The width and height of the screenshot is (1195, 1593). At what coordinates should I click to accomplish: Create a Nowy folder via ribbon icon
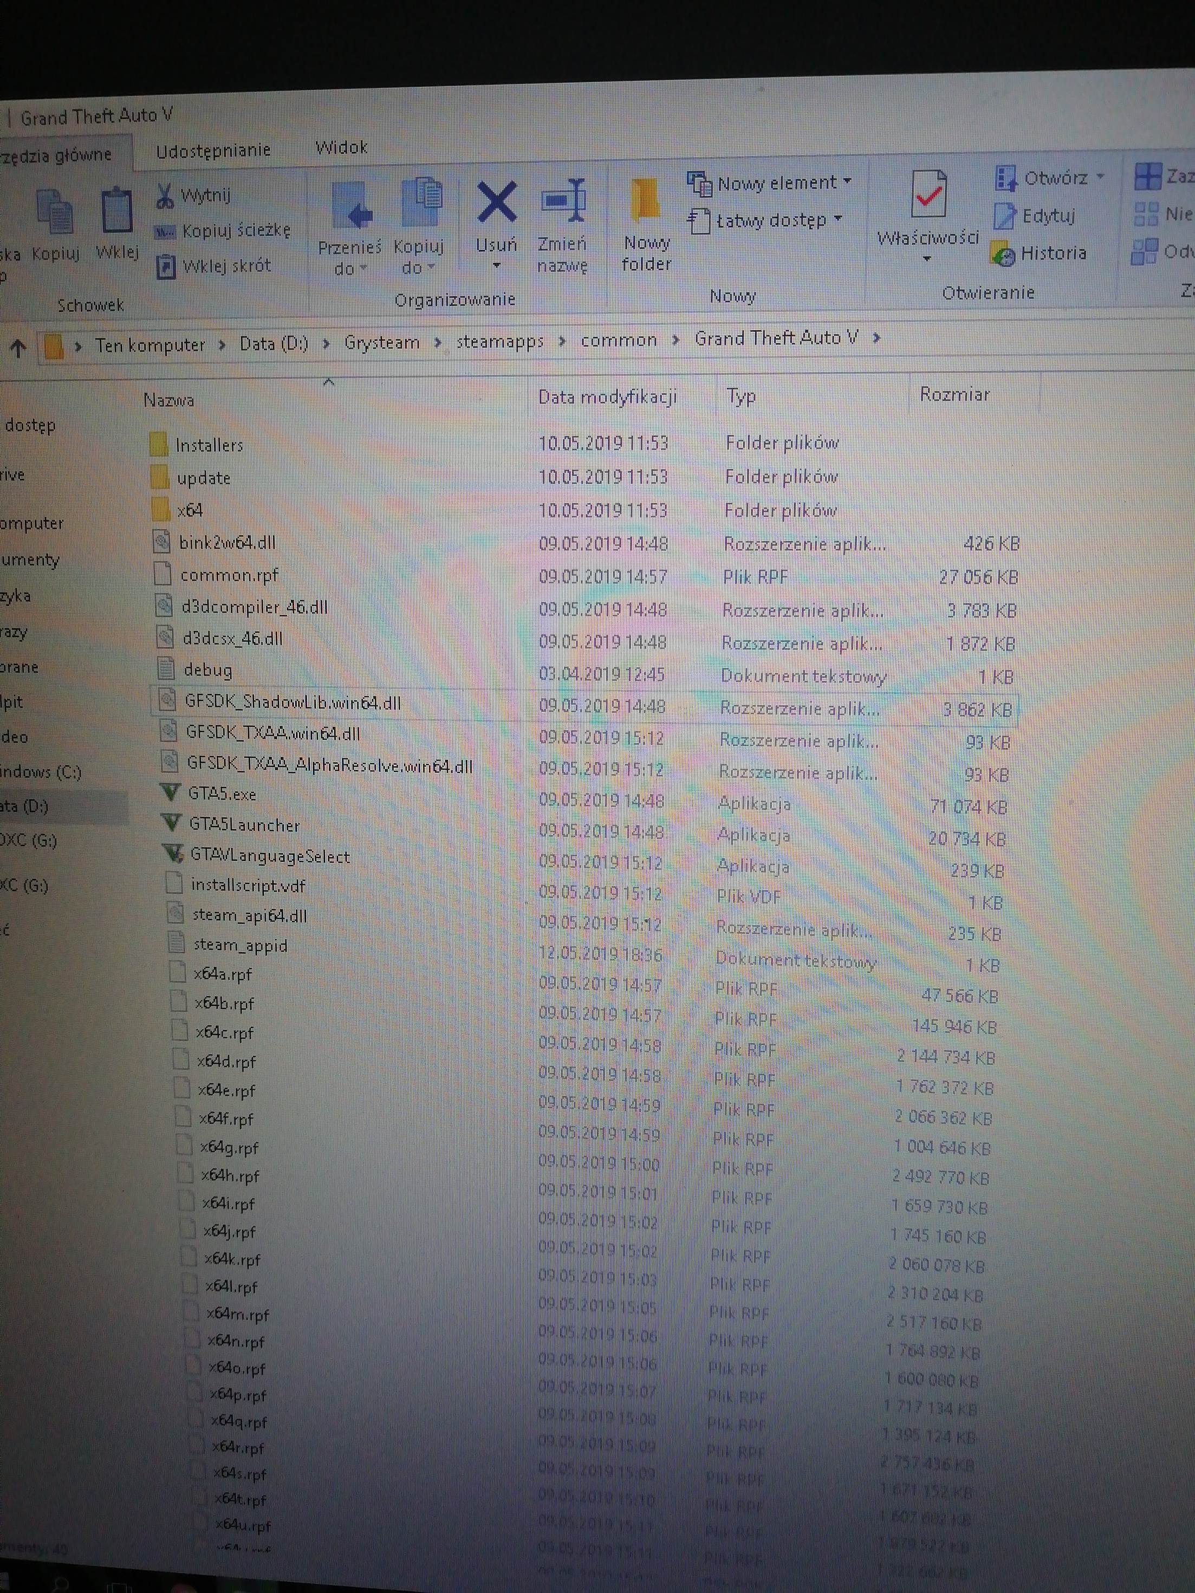(x=645, y=199)
